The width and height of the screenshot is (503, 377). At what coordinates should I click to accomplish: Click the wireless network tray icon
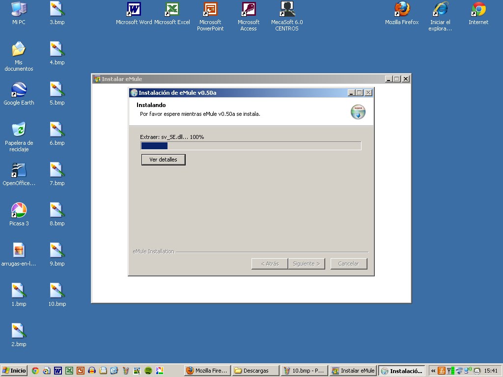pos(468,371)
